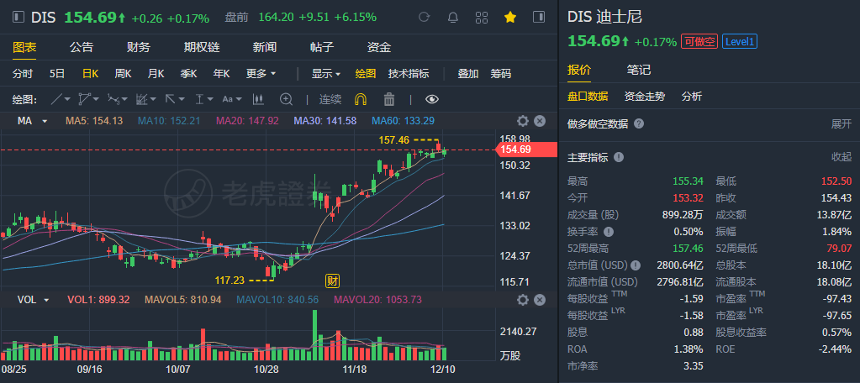860x383 pixels.
Task: Toggle 连续 continuous drawing mode
Action: click(x=330, y=99)
